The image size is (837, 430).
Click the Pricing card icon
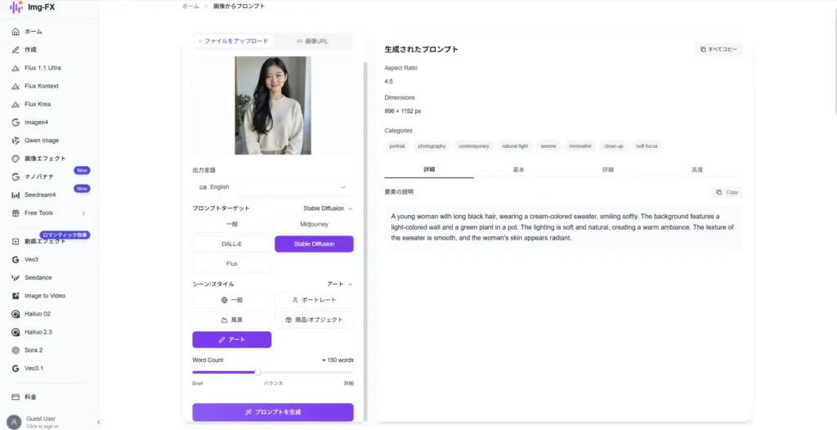(16, 397)
